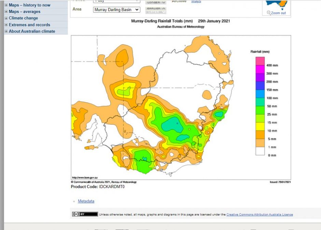Click the '29th January 2021' map date
Image resolution: width=321 pixels, height=230 pixels.
click(x=214, y=21)
